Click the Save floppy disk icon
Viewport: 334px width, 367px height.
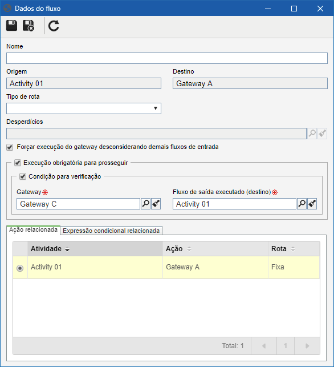(x=11, y=26)
